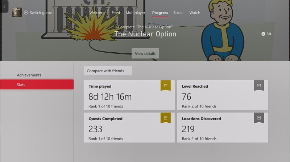Image resolution: width=290 pixels, height=162 pixels.
Task: Click the 233 quests value
Action: coord(95,129)
